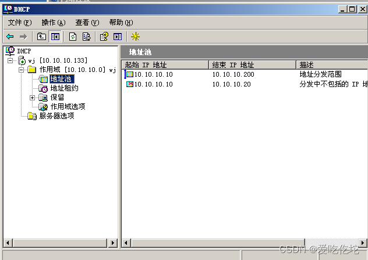This screenshot has width=368, height=260.
Task: Open the 帮助(H) menu
Action: 121,23
